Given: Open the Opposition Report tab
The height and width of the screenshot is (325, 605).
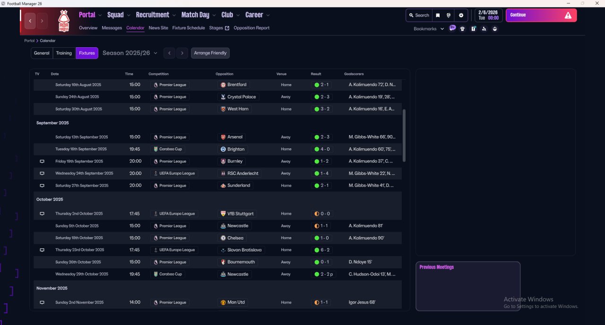Looking at the screenshot, I should (x=251, y=28).
